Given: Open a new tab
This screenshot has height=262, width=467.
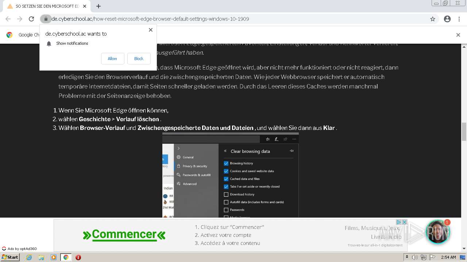Looking at the screenshot, I should point(99,6).
